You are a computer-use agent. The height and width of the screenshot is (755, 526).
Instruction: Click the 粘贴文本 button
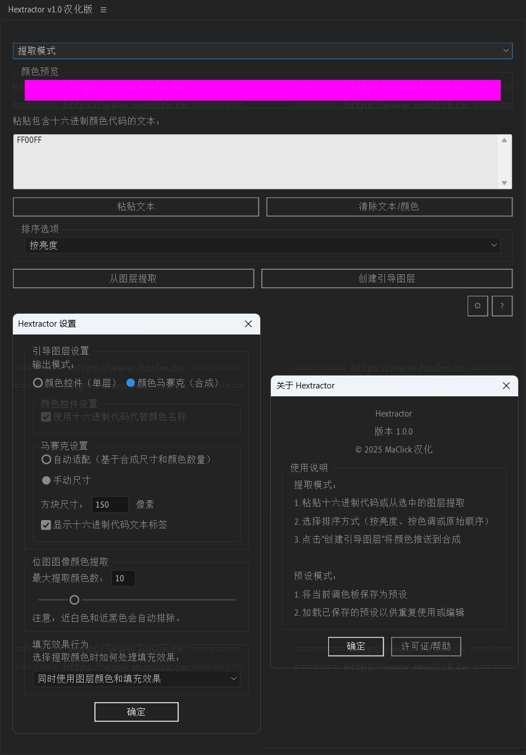point(136,206)
